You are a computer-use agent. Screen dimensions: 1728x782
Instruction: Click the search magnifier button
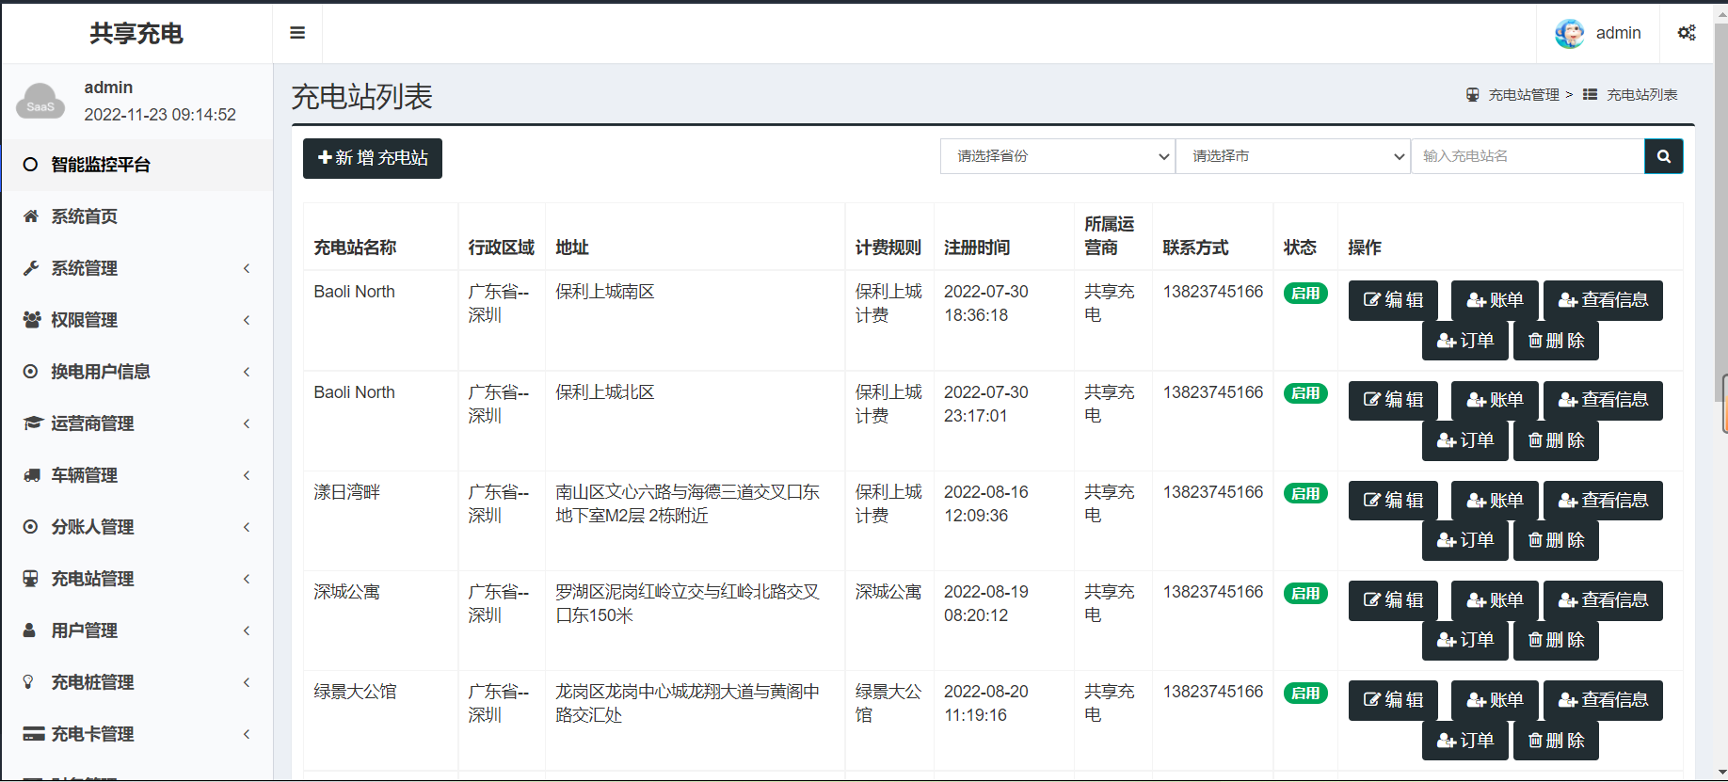[1664, 156]
